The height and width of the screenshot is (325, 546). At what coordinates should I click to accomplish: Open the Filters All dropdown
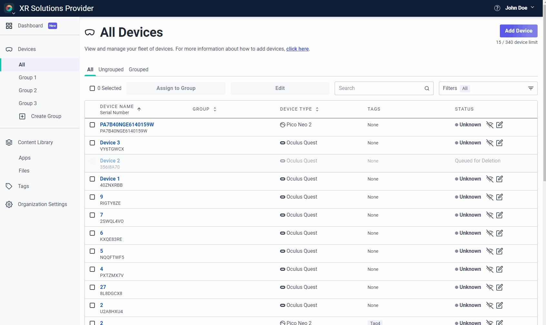pos(488,88)
